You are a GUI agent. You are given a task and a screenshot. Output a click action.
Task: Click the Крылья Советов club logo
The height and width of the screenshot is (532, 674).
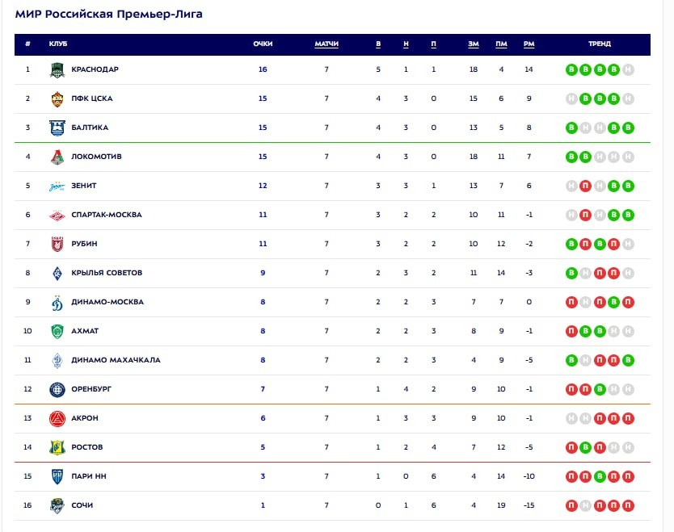pos(57,273)
